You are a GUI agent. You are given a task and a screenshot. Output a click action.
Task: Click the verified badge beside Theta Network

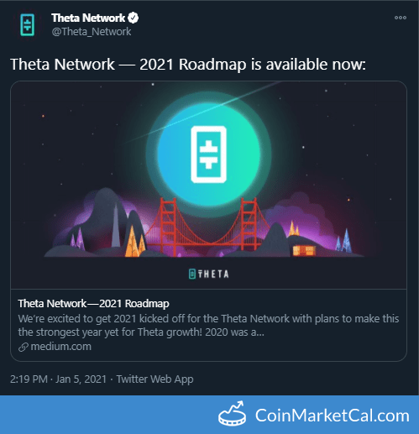pos(133,18)
